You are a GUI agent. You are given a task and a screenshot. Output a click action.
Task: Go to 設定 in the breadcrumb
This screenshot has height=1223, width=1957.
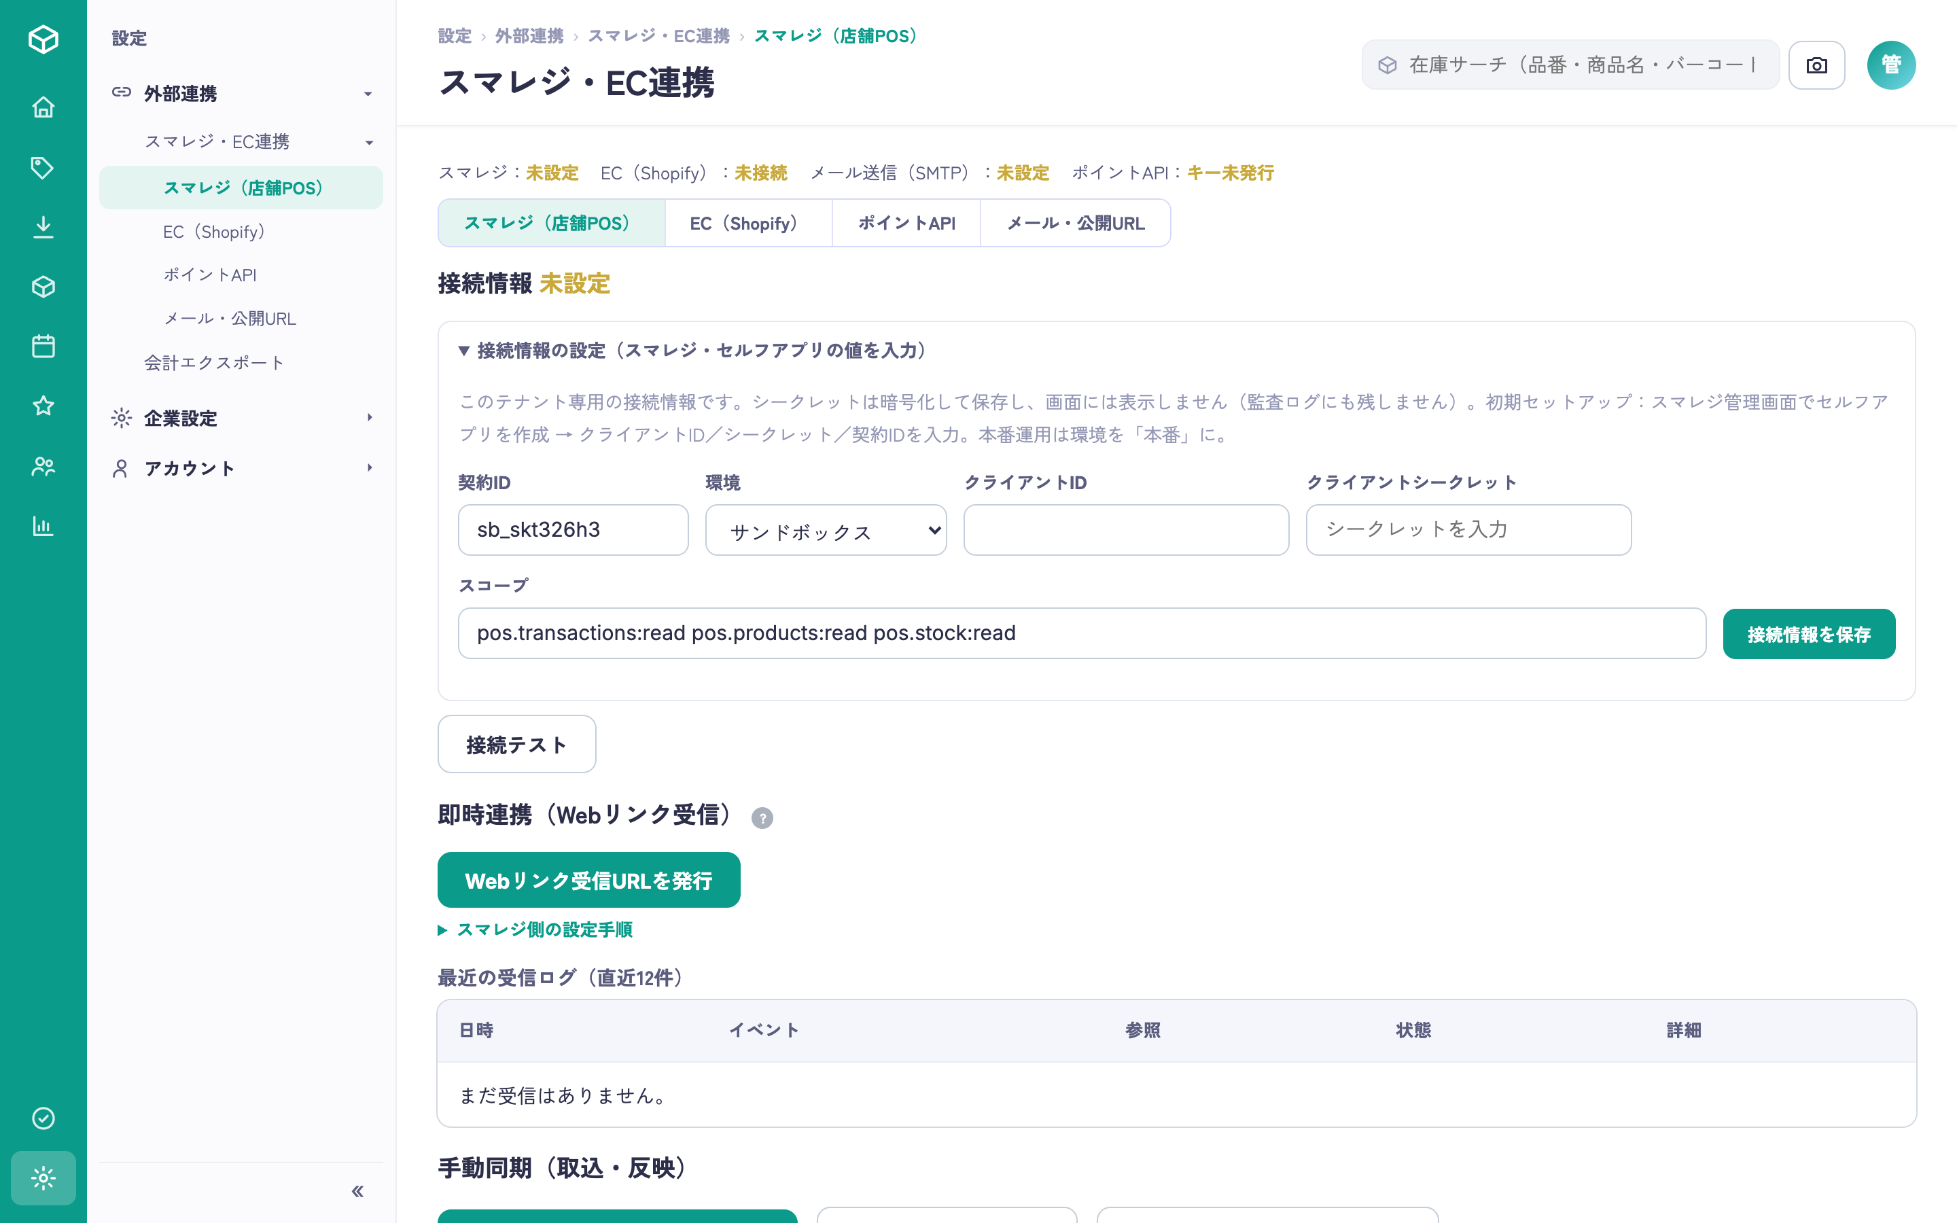[455, 35]
